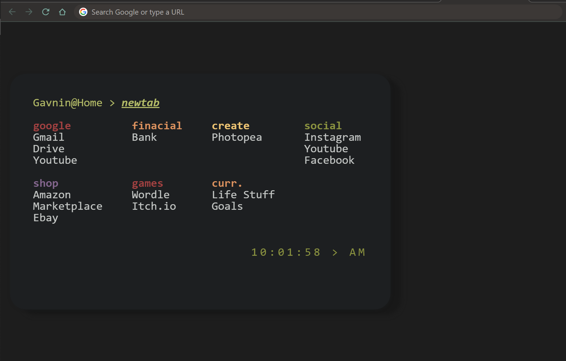
Task: Open Goals under the curr. section
Action: pyautogui.click(x=227, y=206)
